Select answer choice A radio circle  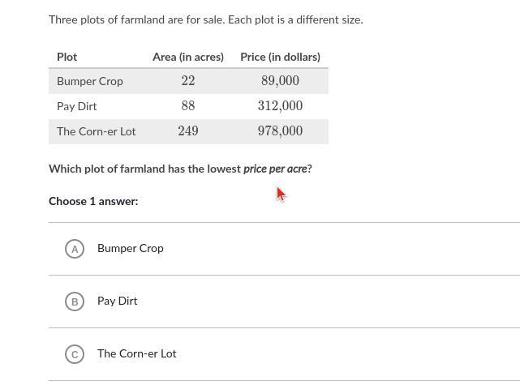click(x=75, y=249)
